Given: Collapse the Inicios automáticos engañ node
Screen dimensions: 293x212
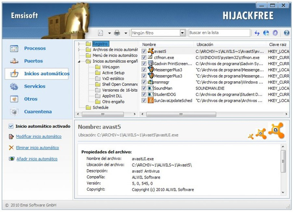Looking at the screenshot, I should pyautogui.click(x=79, y=61).
